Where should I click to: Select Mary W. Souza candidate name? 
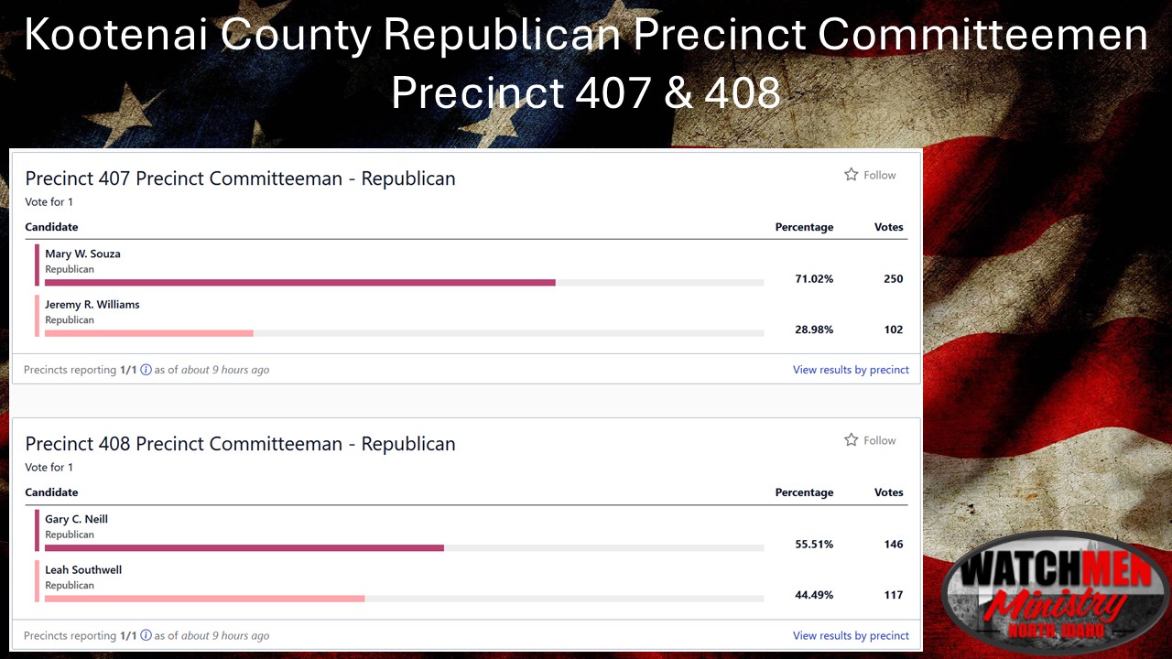[82, 254]
